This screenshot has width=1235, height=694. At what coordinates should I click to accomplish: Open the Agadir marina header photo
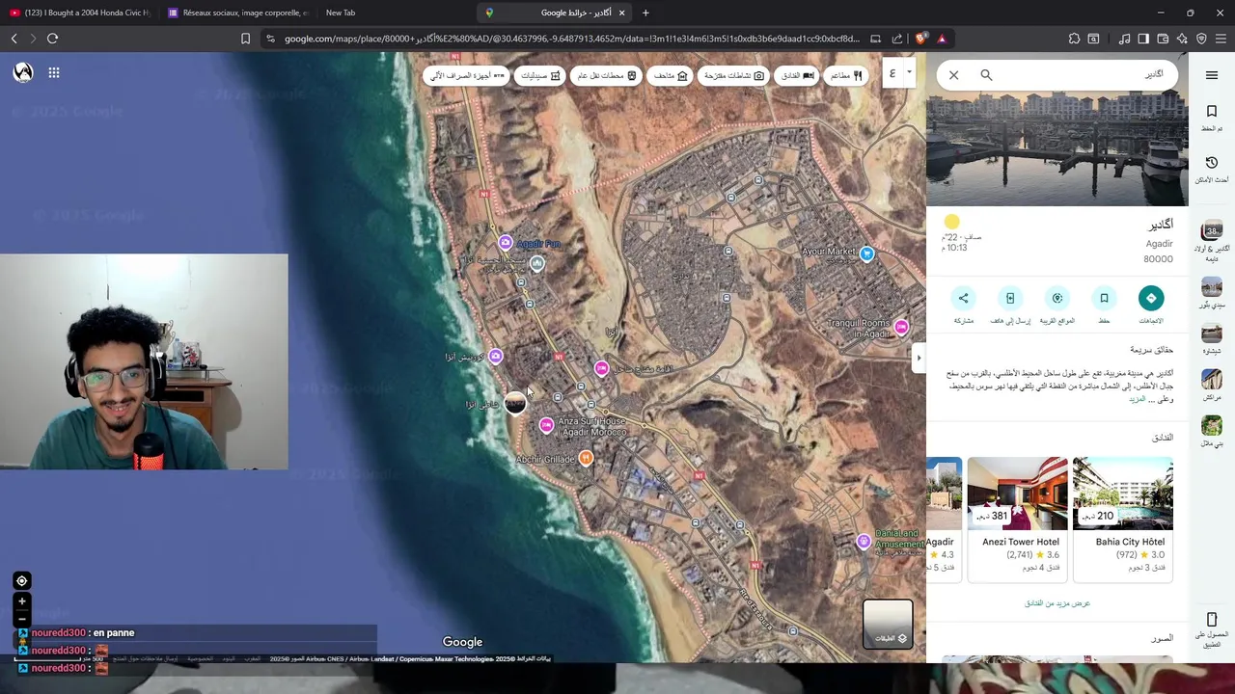(1057, 149)
